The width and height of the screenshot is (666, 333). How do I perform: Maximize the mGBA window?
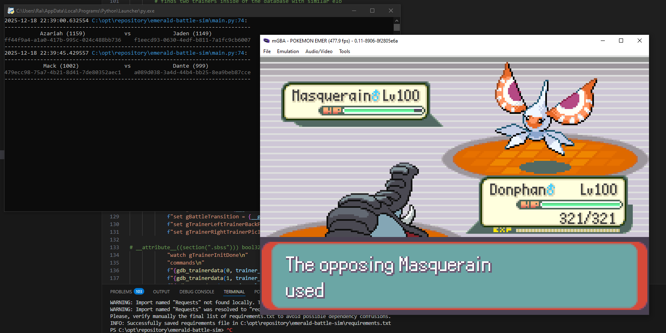click(621, 41)
